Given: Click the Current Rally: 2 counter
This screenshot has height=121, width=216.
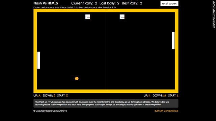Looking at the screenshot, I should (x=84, y=3).
